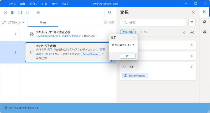210x113 pixels.
Task: Pause the running flow
Action: point(13,12)
